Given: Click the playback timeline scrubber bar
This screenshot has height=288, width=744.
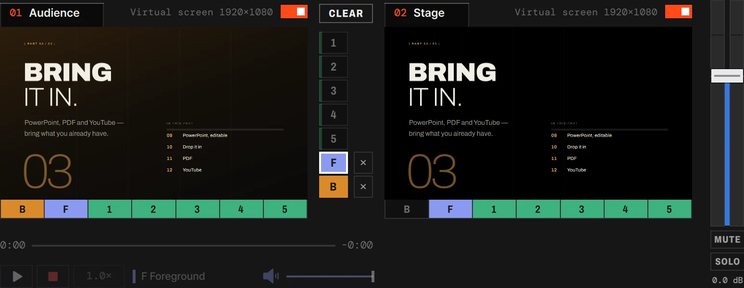Looking at the screenshot, I should [184, 246].
